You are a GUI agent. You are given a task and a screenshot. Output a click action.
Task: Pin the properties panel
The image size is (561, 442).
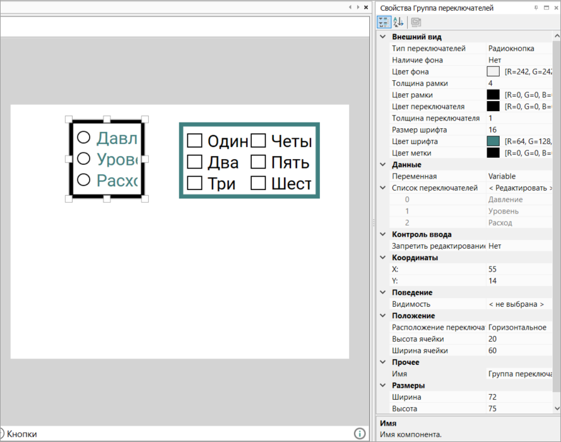pos(536,8)
